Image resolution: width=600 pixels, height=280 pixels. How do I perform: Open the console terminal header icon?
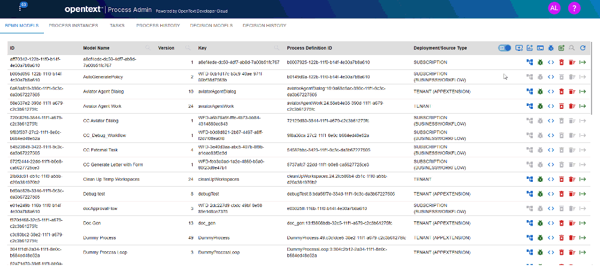[x=541, y=48]
